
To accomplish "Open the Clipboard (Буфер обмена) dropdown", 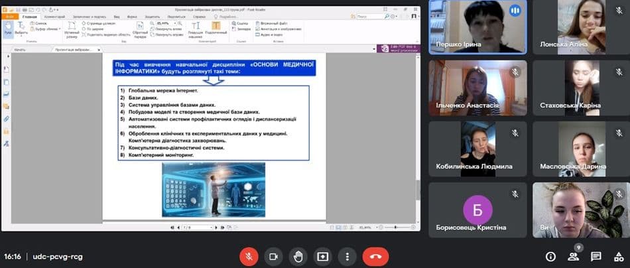I will 45,29.
